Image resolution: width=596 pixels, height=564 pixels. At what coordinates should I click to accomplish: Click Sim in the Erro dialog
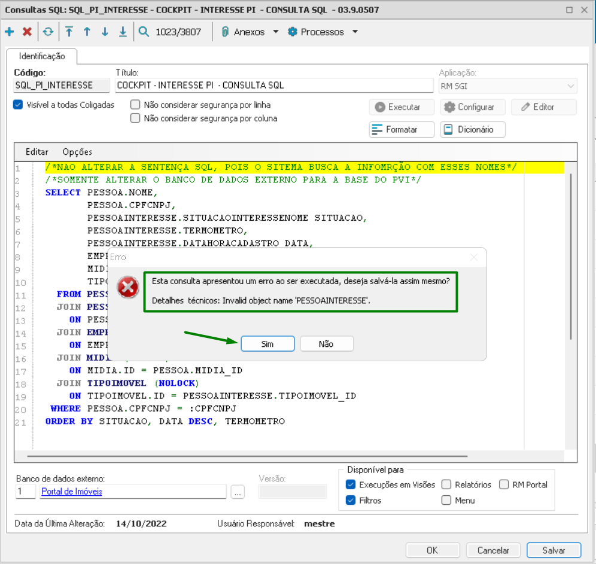[267, 344]
